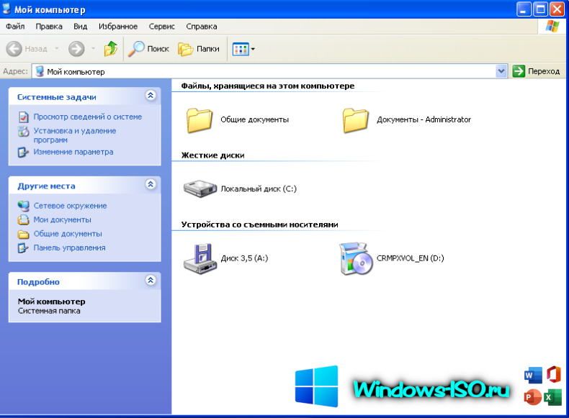Click the My Computer icon in address bar

pos(40,71)
